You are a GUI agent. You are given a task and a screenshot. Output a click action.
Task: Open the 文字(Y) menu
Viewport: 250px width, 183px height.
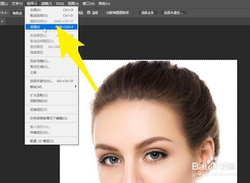pos(17,4)
